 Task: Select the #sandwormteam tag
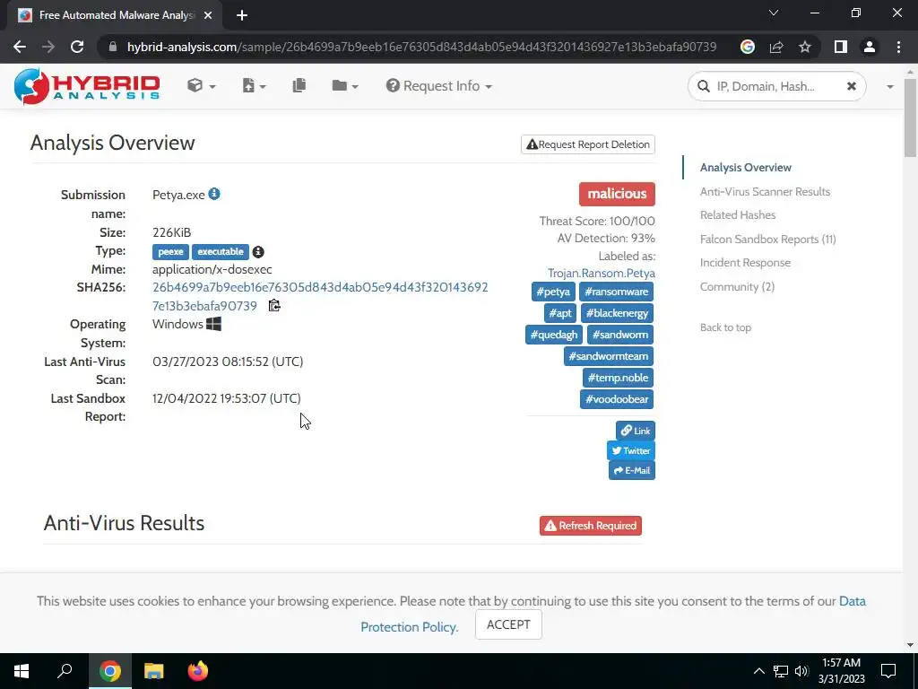click(x=609, y=356)
